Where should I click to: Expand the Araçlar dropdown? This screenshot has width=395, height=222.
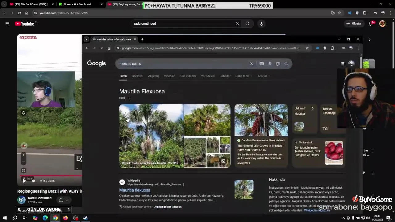tap(264, 76)
